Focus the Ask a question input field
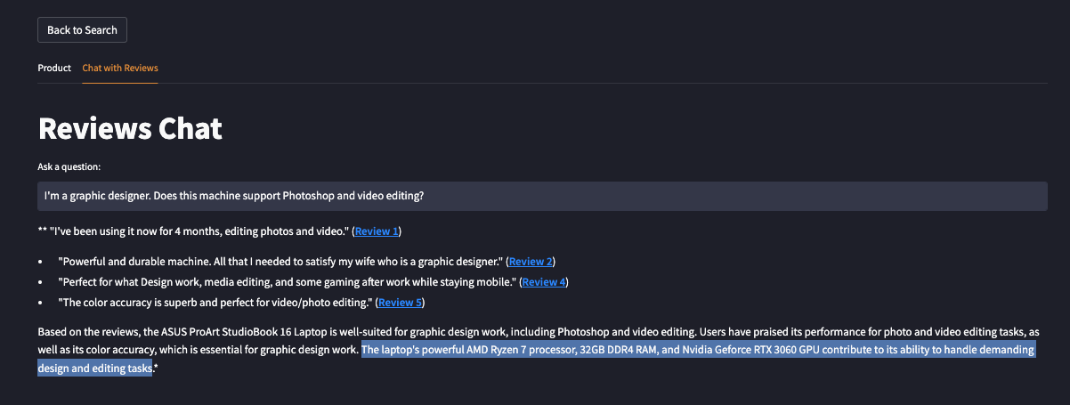Screen dimensions: 1070x405 coord(542,196)
